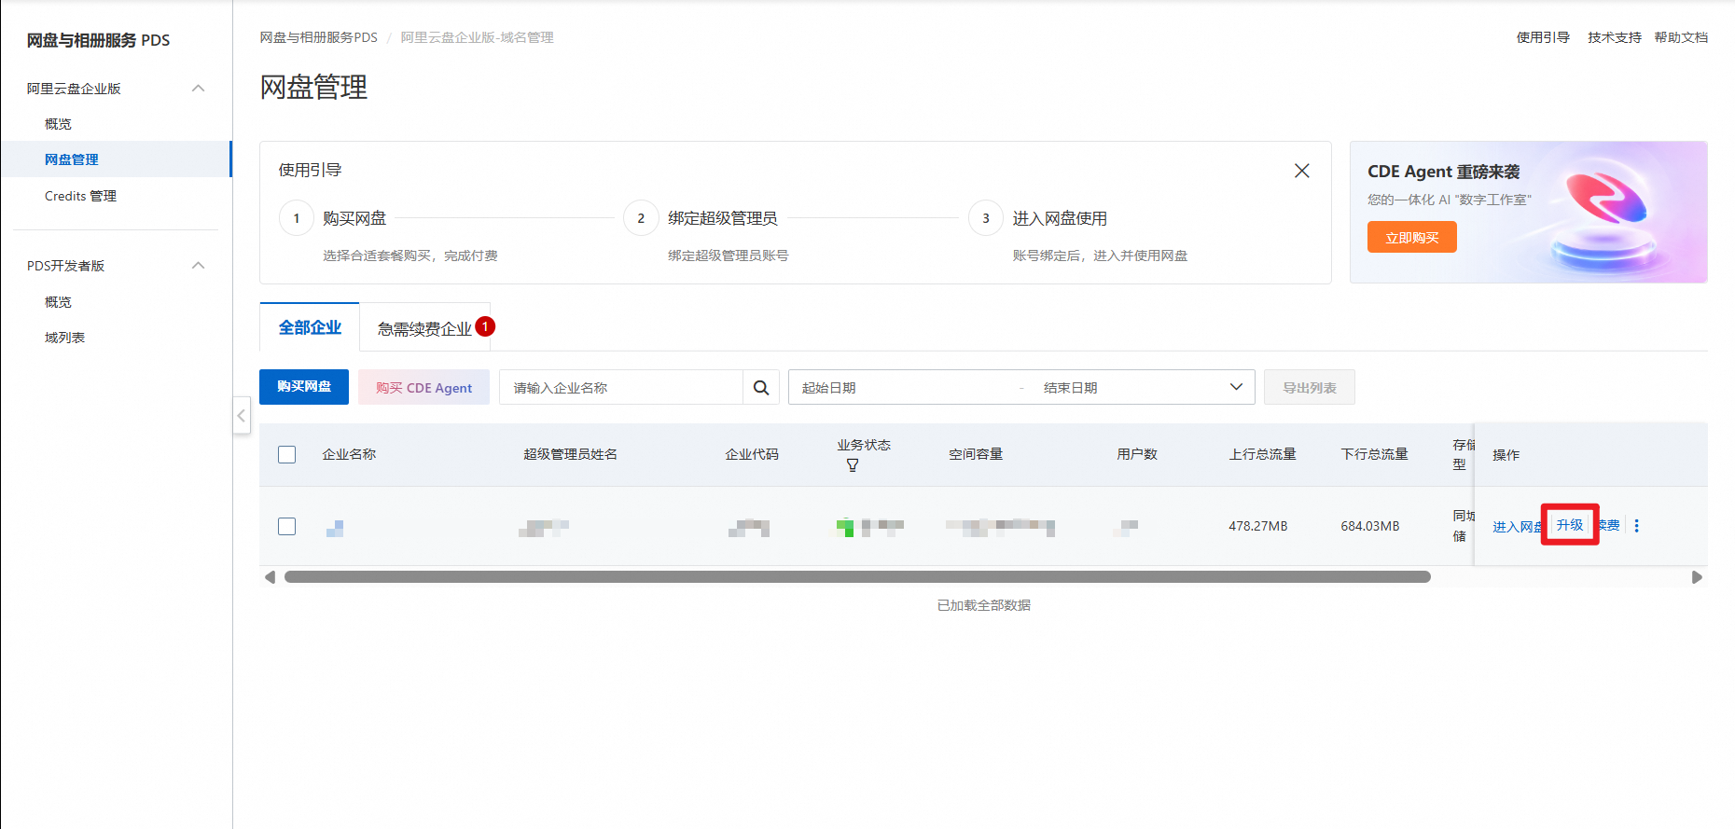This screenshot has height=829, width=1735.
Task: Click step 3 进入网盘使用 in the guide
Action: click(x=1060, y=218)
